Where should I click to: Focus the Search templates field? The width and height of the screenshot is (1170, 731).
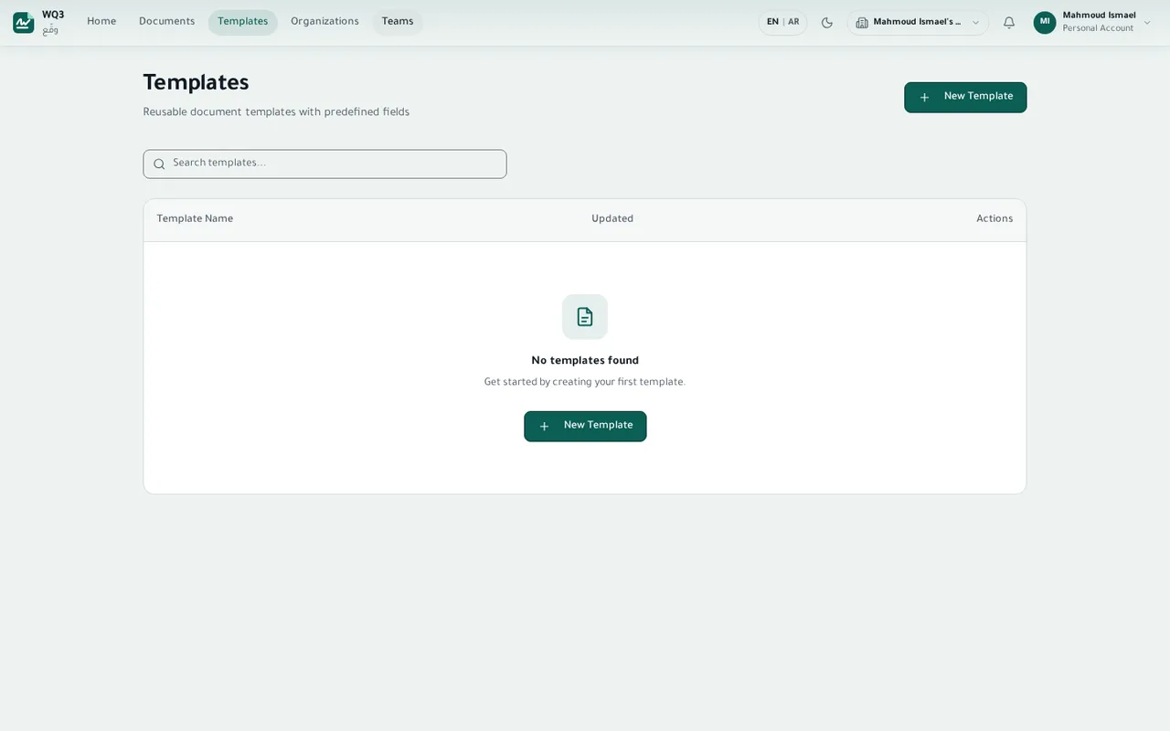[x=324, y=164]
